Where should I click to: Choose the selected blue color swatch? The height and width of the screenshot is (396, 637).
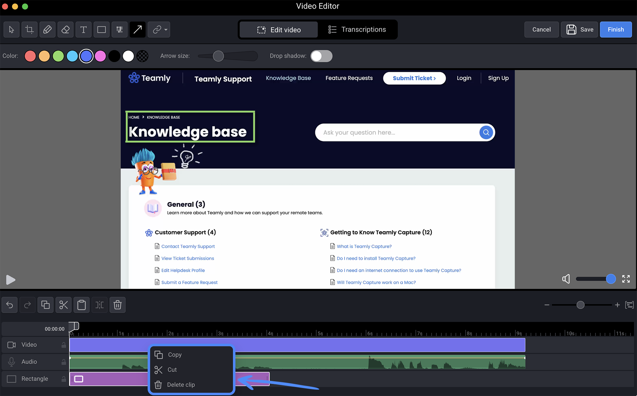[86, 56]
